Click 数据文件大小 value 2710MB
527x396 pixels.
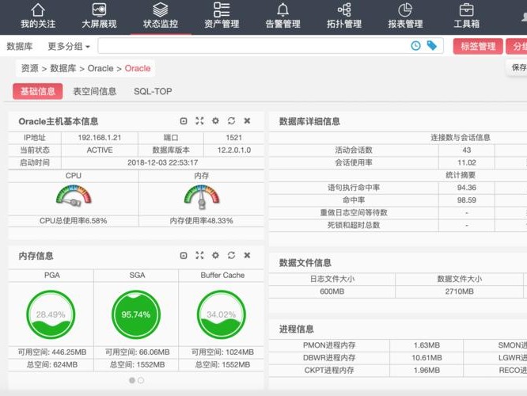click(460, 291)
